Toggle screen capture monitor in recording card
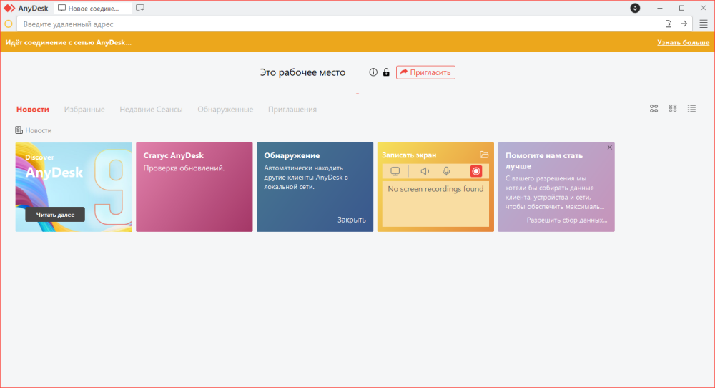Image resolution: width=715 pixels, height=388 pixels. pos(395,171)
